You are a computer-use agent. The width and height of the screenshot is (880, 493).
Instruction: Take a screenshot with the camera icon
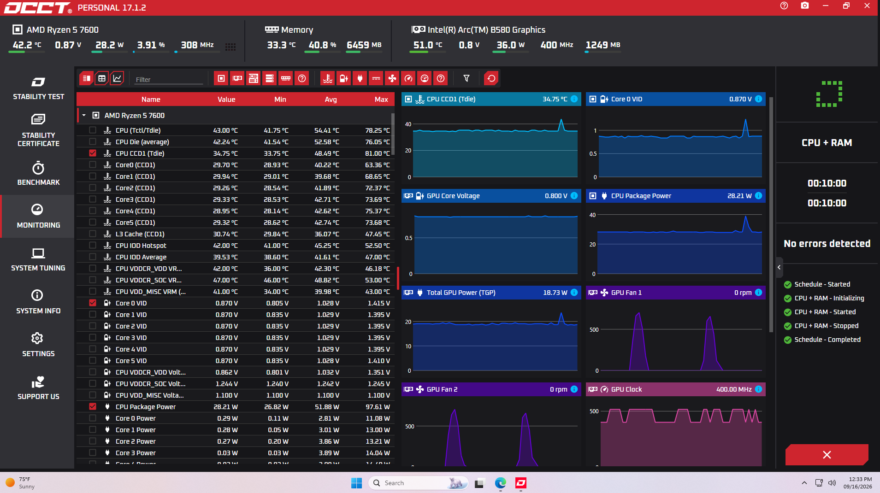(x=805, y=6)
